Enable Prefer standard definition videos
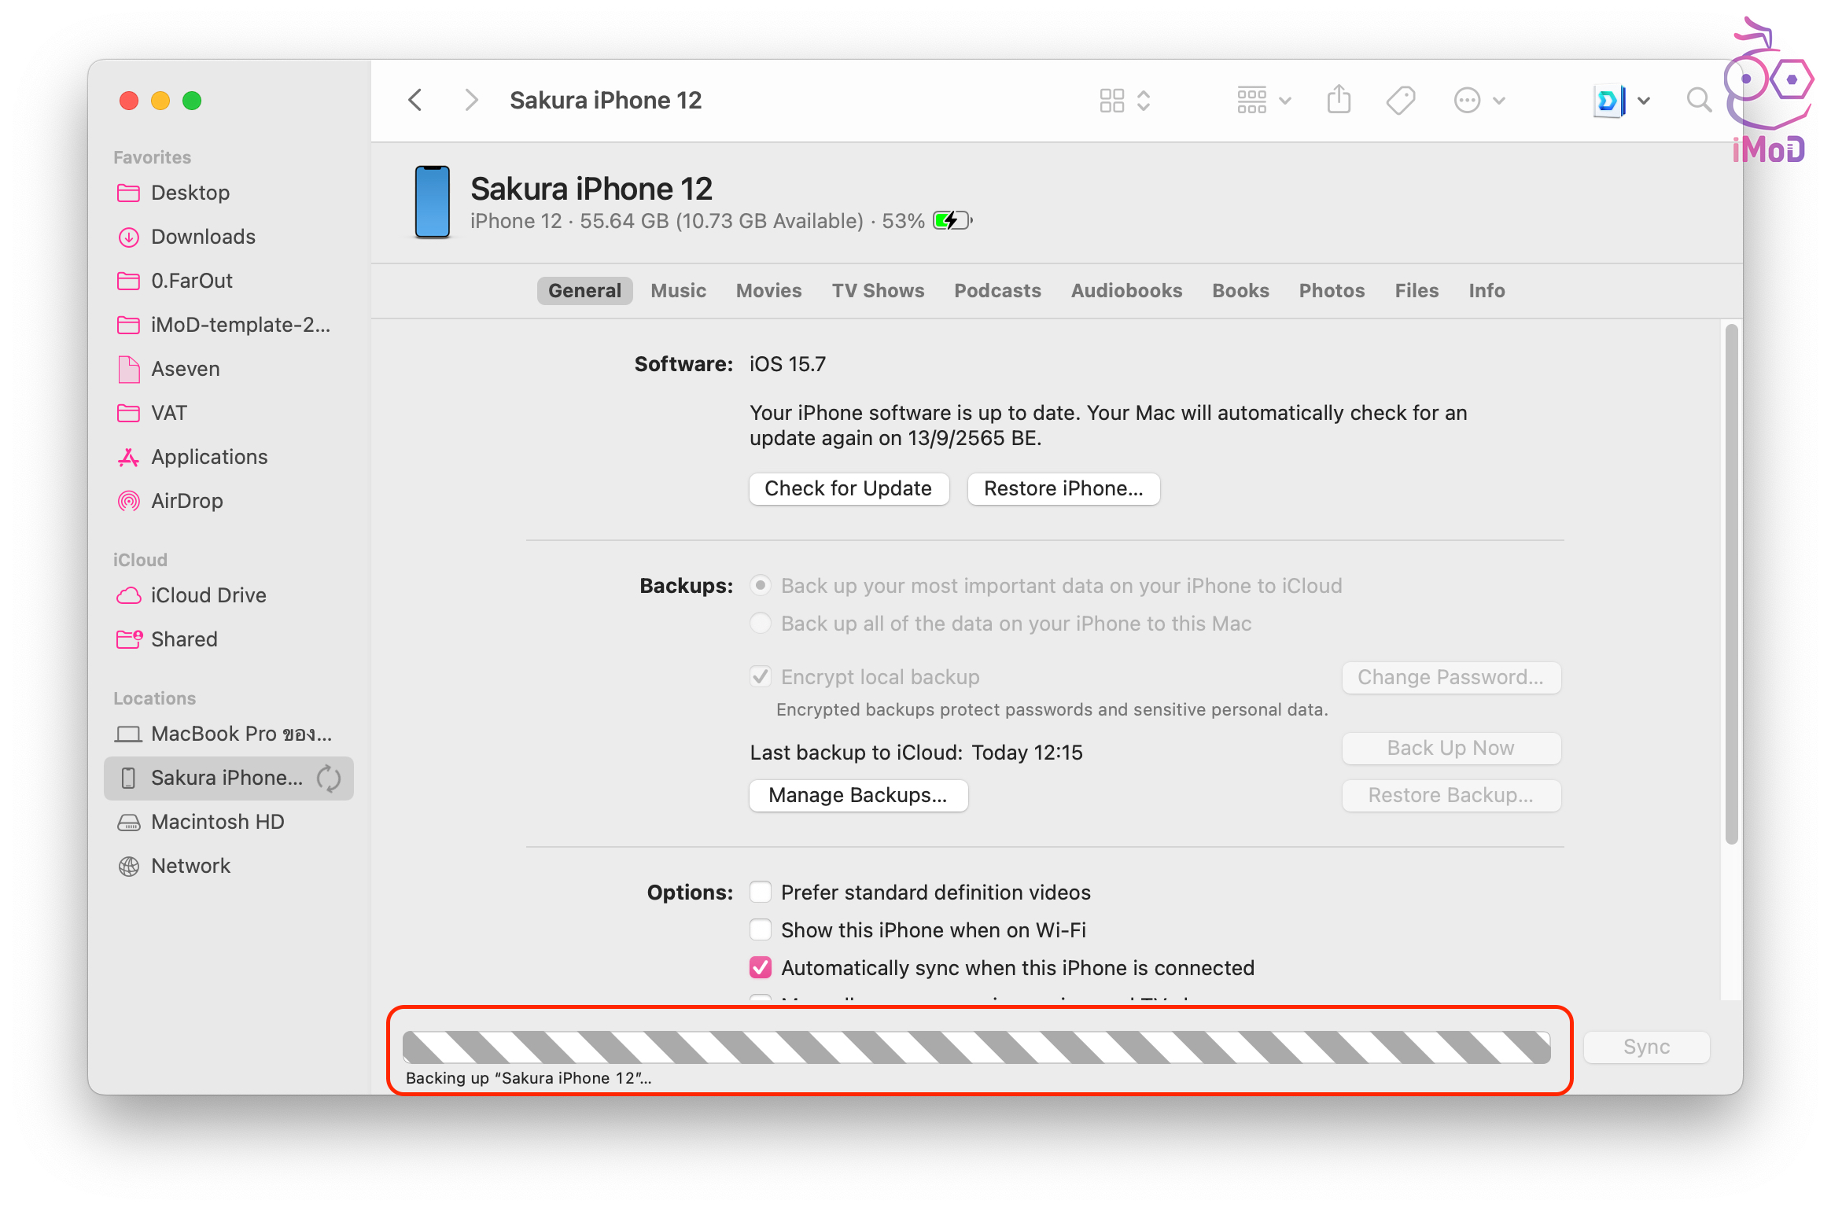Image resolution: width=1831 pixels, height=1211 pixels. (761, 893)
